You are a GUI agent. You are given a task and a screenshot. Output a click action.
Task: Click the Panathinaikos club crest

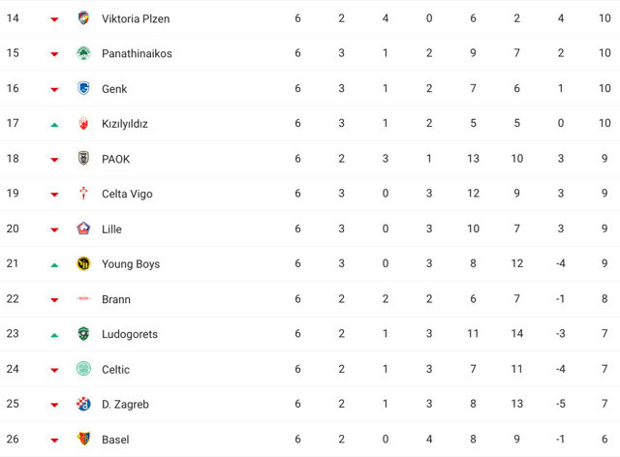83,53
